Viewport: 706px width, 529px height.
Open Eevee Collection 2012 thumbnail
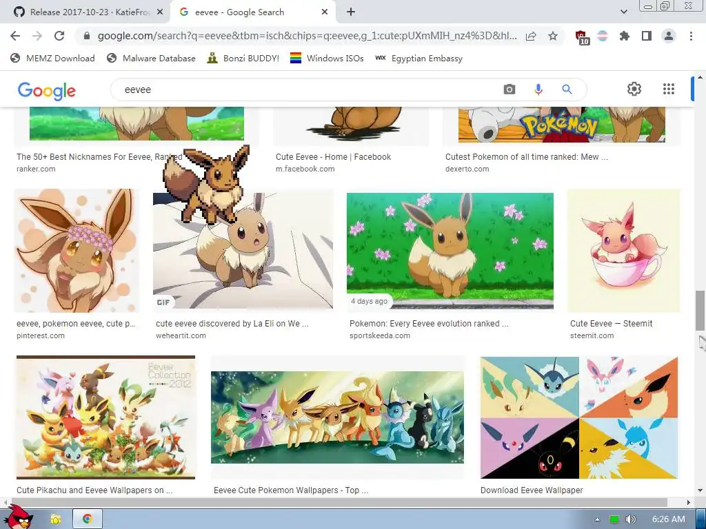tap(105, 417)
